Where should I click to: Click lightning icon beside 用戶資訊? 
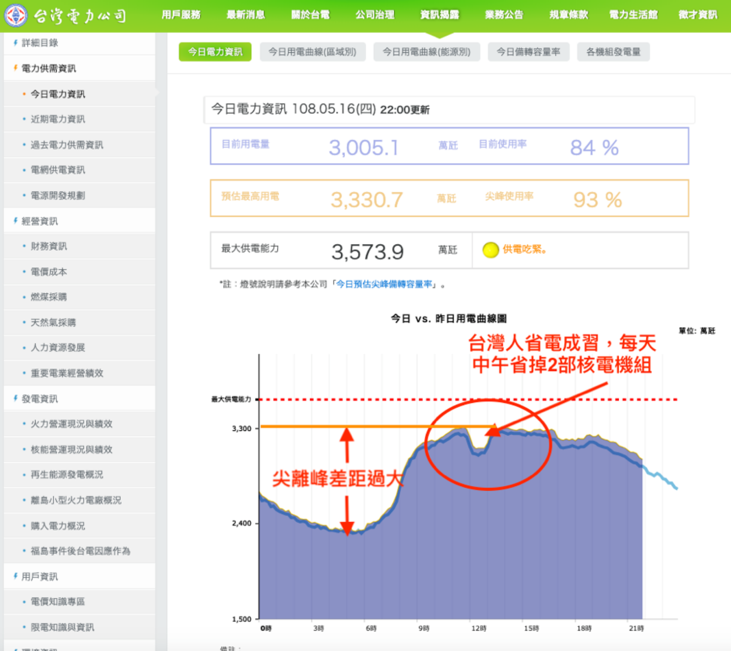click(15, 576)
